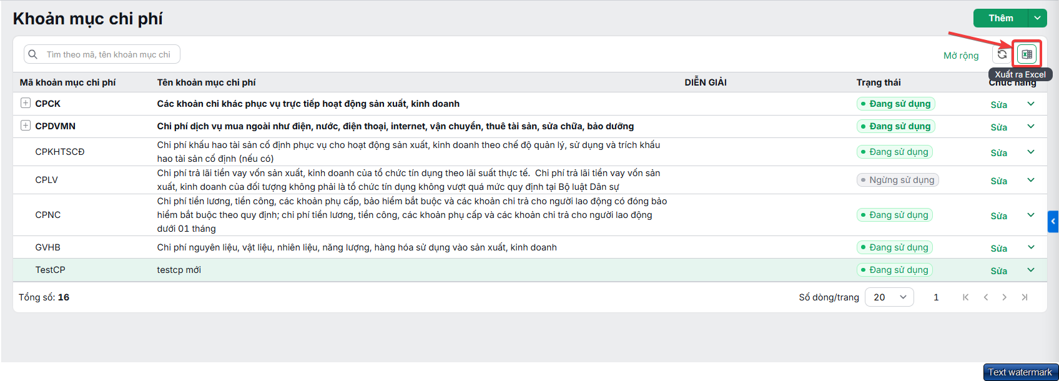This screenshot has height=381, width=1059.
Task: Open the action dropdown for CPLV row
Action: tap(1031, 180)
